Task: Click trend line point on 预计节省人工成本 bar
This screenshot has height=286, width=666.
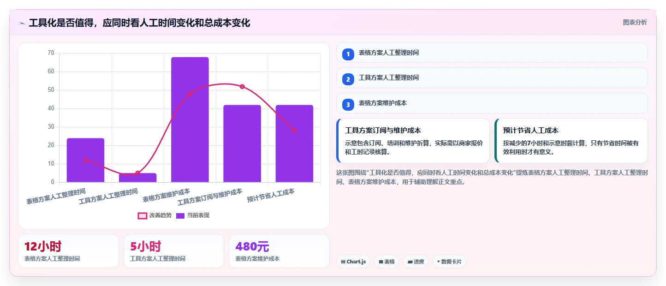Action: click(x=294, y=131)
